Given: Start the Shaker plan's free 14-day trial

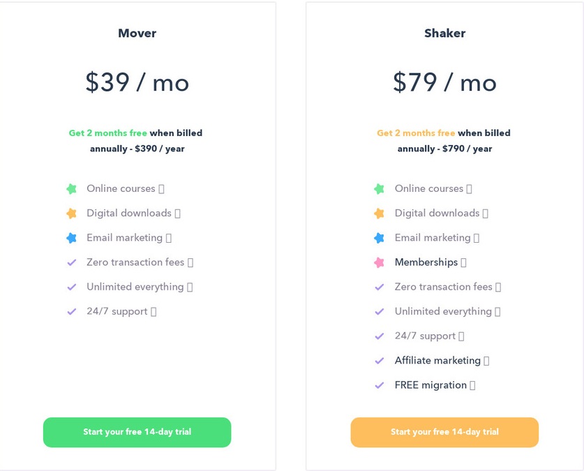Looking at the screenshot, I should 444,432.
